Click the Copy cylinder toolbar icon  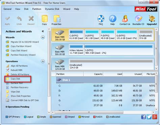pos(45,19)
